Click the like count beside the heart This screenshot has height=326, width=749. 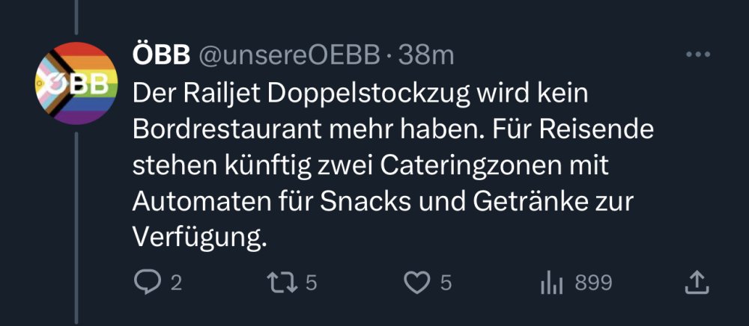(x=446, y=283)
